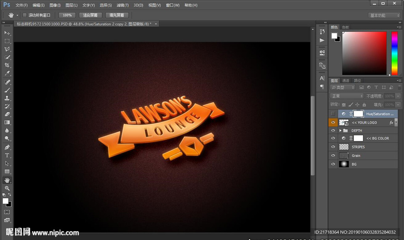The width and height of the screenshot is (404, 240).
Task: Hide the BG COLOR layer
Action: click(x=333, y=138)
